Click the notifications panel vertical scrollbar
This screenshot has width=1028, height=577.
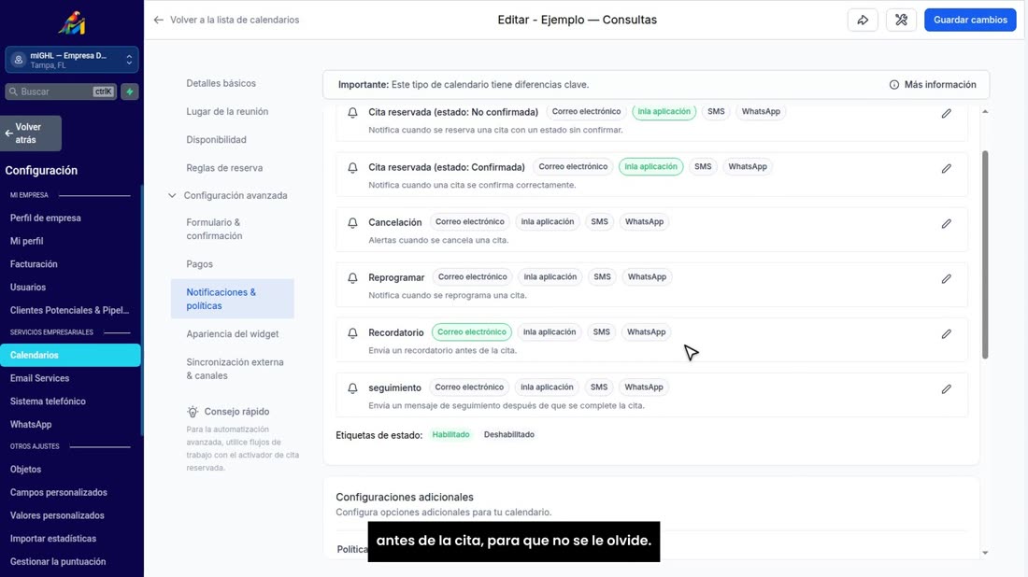(985, 255)
